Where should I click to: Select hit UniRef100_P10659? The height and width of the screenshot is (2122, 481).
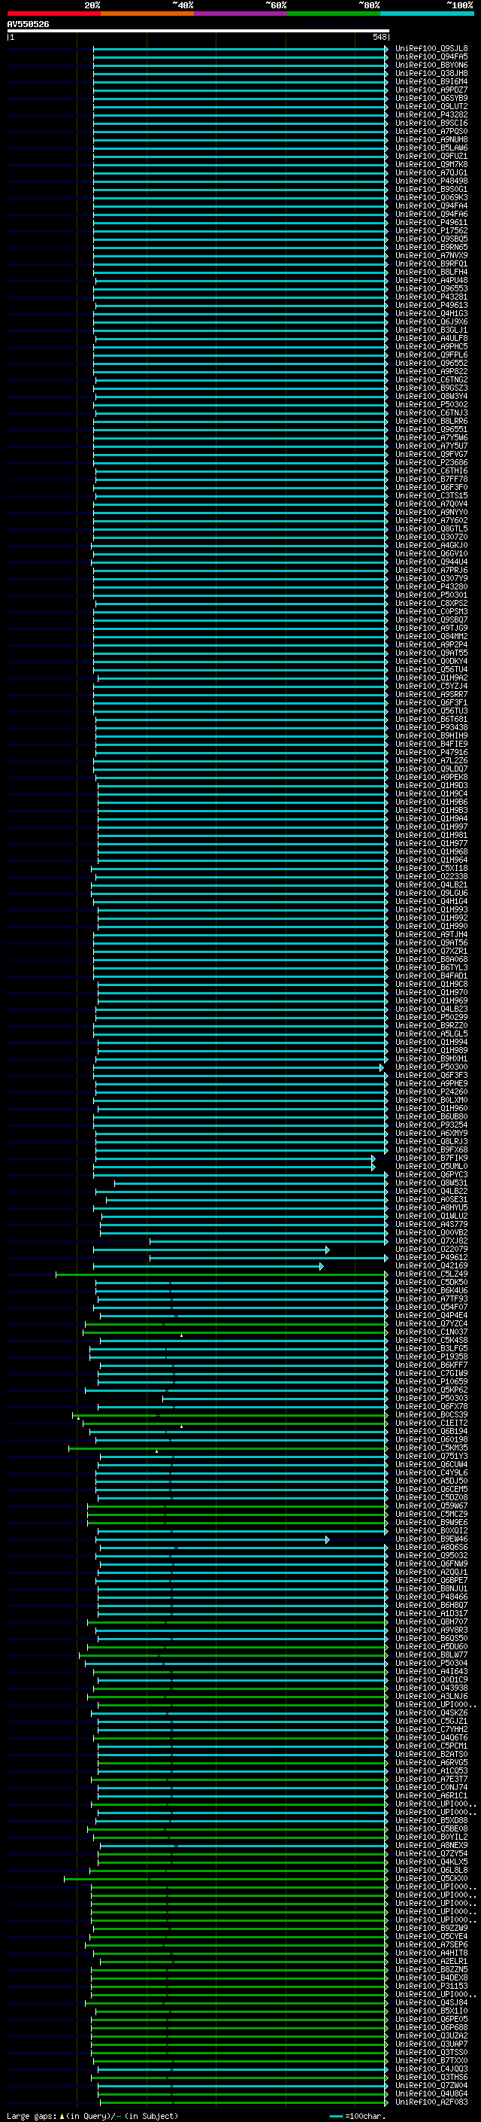point(431,1381)
